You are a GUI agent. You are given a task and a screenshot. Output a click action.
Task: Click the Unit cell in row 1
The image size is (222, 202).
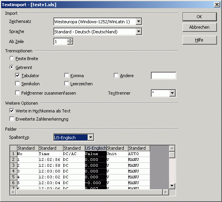[x=117, y=154]
